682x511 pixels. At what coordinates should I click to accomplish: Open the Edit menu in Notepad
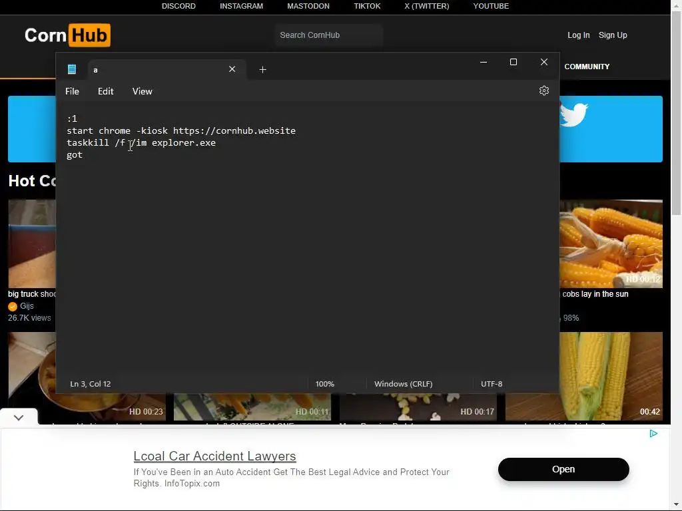[x=105, y=91]
